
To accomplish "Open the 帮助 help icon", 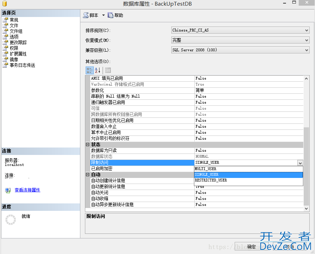I will click(110, 15).
